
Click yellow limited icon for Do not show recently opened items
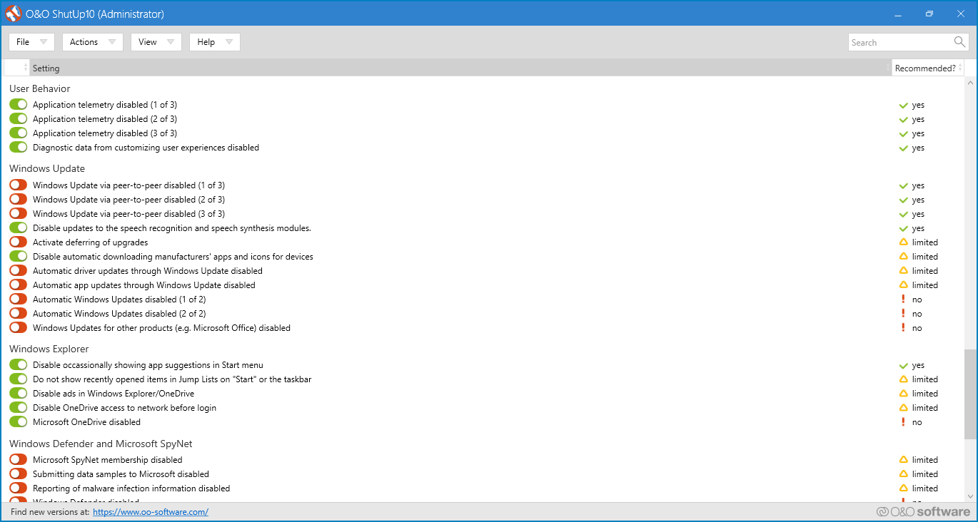[904, 379]
